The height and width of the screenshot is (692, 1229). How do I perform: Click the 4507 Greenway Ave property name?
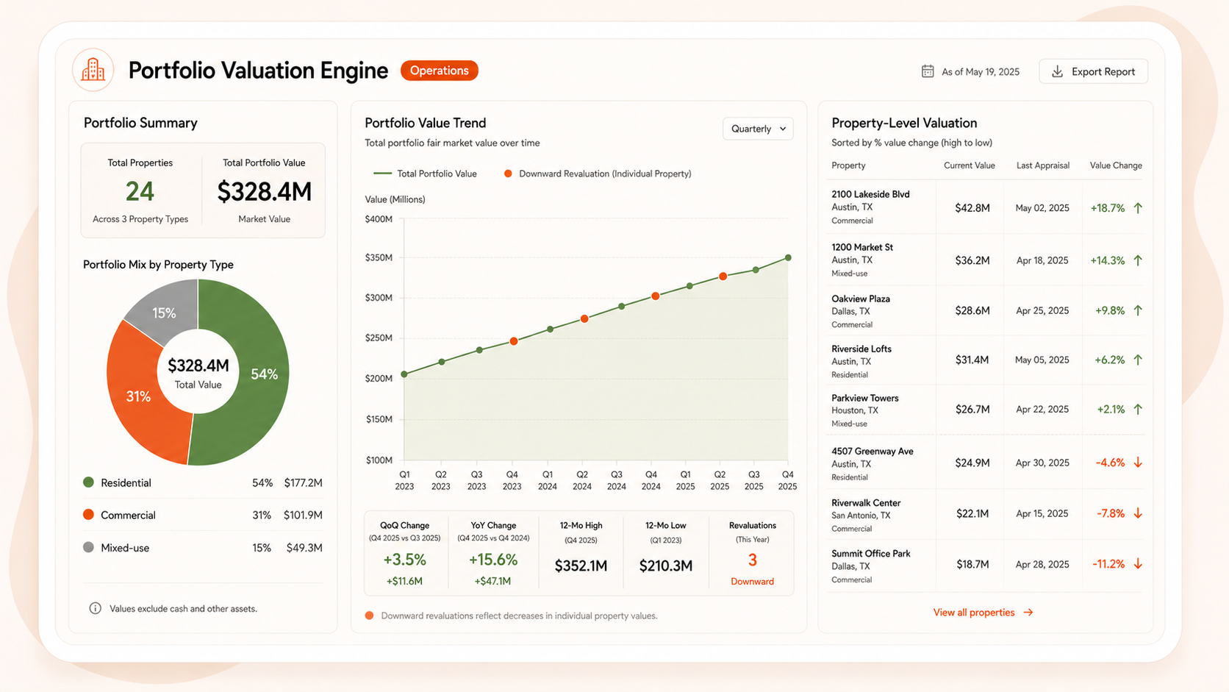click(x=873, y=451)
